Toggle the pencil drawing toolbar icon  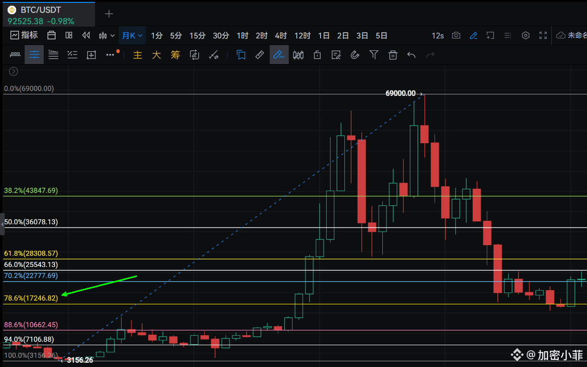click(x=473, y=36)
